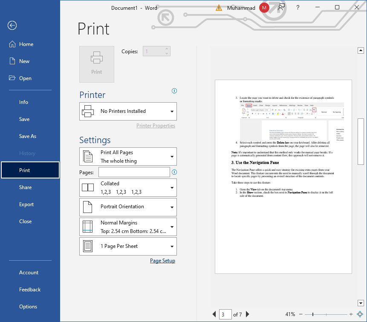This screenshot has height=322, width=367.
Task: Select Save As in the sidebar
Action: [28, 136]
